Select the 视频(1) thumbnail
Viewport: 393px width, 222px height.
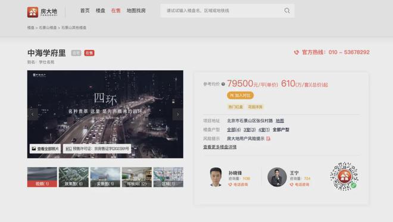[42, 177]
